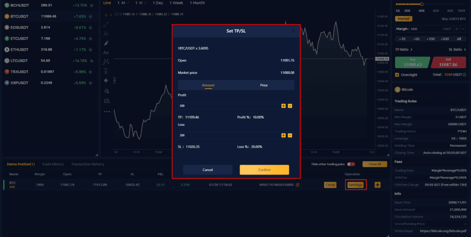The height and width of the screenshot is (237, 471).
Task: Click the back arrow chart tool
Action: click(x=106, y=80)
